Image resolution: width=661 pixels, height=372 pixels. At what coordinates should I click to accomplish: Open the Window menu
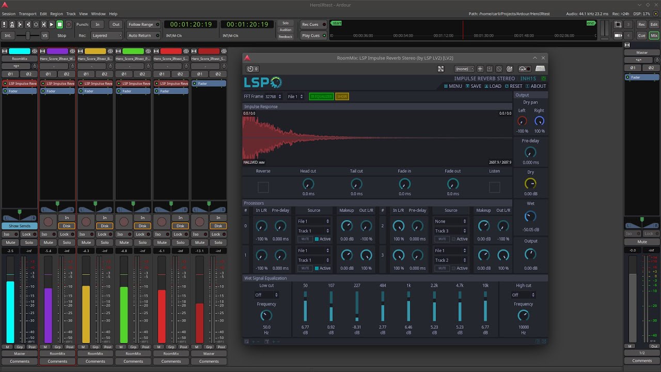[98, 14]
